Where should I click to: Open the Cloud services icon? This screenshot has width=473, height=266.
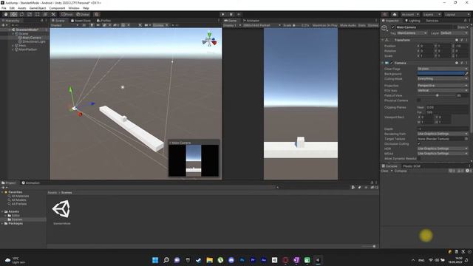pyautogui.click(x=395, y=14)
